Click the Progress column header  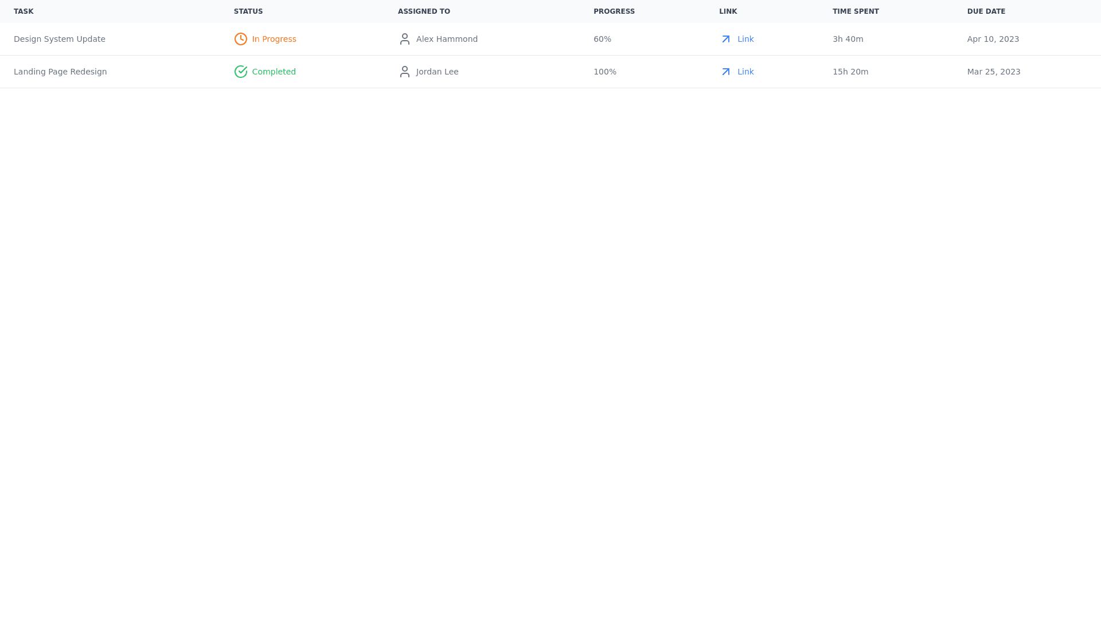[614, 11]
